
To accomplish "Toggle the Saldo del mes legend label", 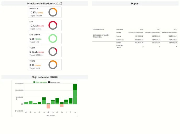I will pyautogui.click(x=55, y=82).
